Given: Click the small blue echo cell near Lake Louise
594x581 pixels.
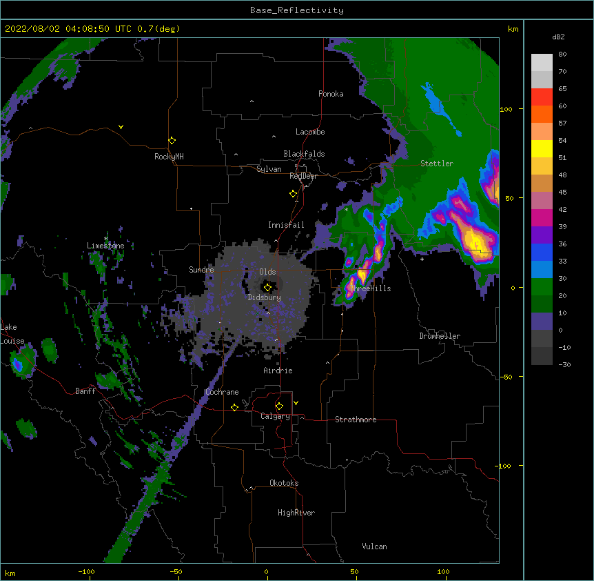Looking at the screenshot, I should coord(17,365).
